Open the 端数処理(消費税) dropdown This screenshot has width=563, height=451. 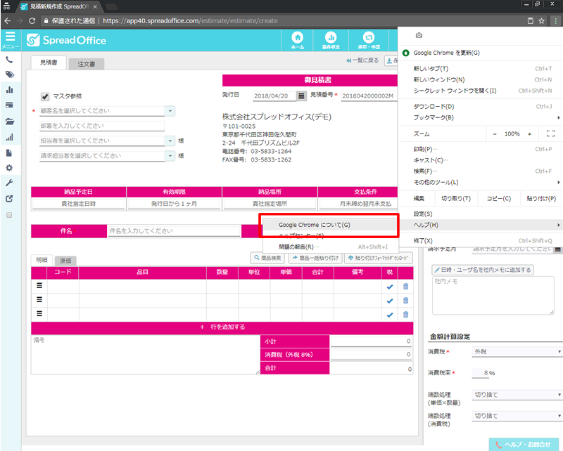[x=517, y=416]
